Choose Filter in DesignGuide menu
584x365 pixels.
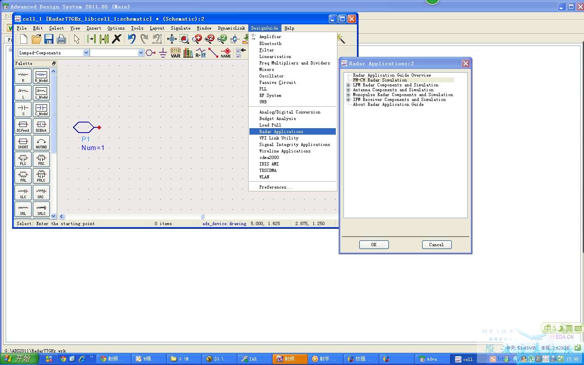tap(266, 50)
